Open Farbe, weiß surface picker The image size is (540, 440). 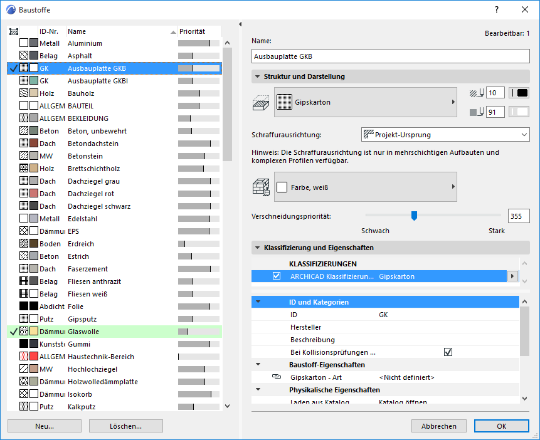[366, 187]
